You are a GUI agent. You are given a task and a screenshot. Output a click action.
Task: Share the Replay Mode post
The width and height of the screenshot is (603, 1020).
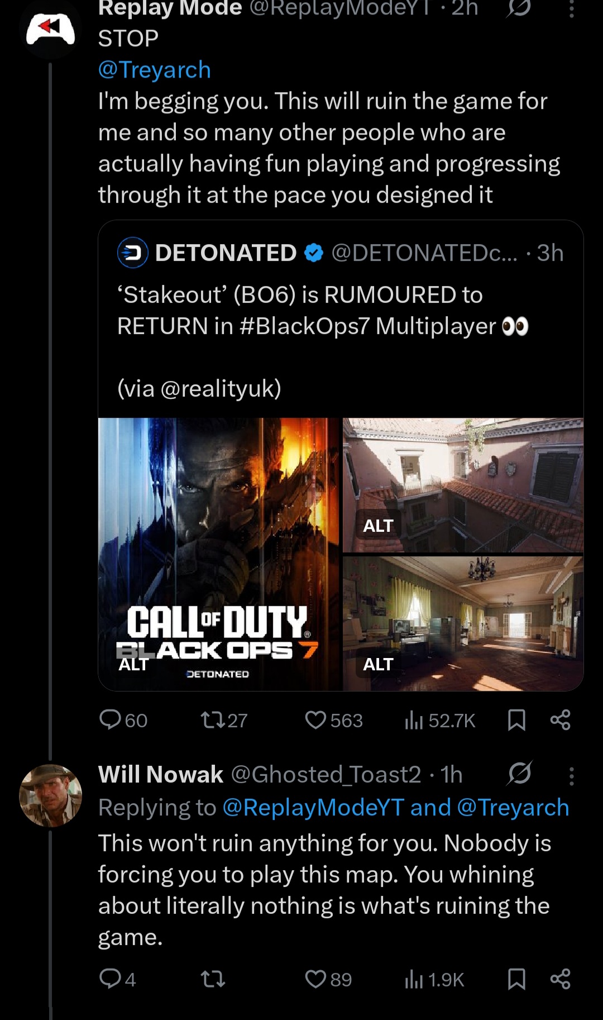point(560,720)
